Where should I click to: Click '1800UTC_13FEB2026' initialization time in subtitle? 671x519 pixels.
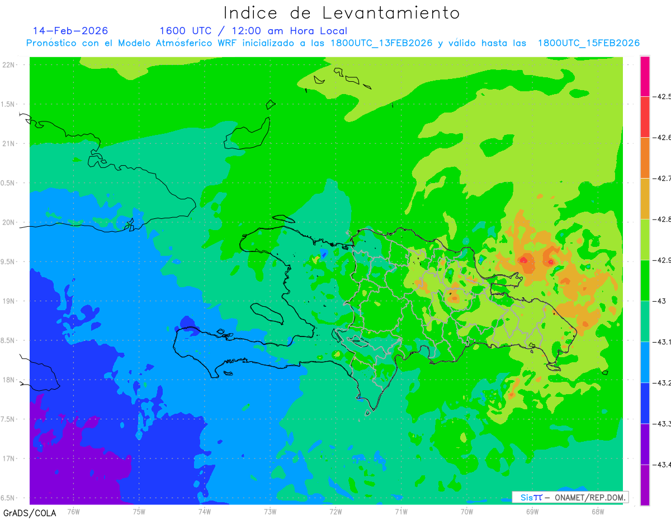click(381, 43)
